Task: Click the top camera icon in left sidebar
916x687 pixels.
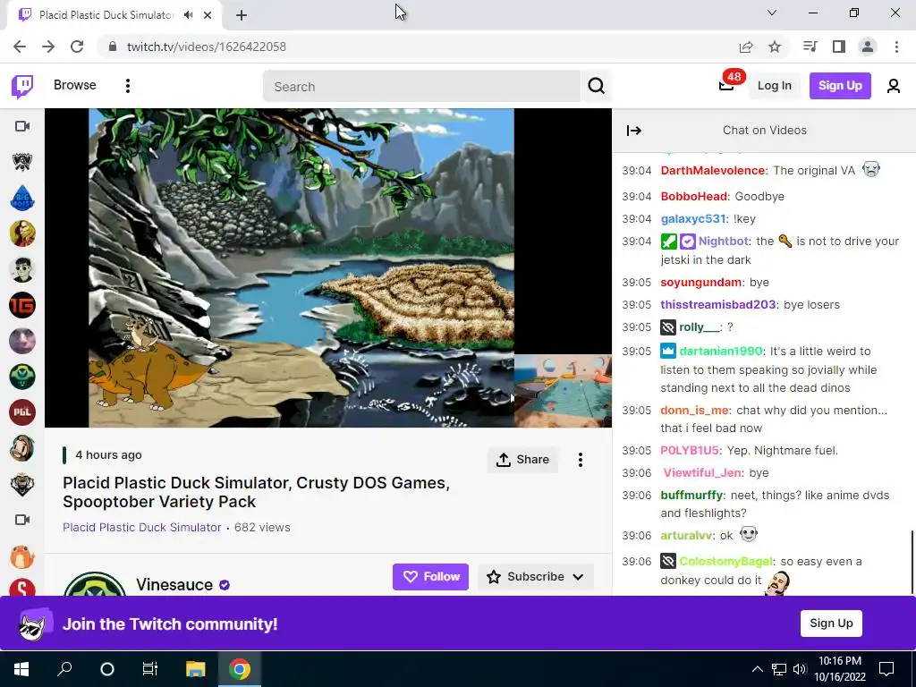Action: click(22, 126)
